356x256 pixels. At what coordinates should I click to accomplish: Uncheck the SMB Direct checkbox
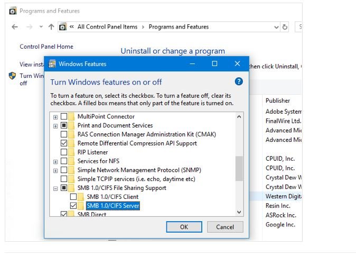click(x=64, y=214)
